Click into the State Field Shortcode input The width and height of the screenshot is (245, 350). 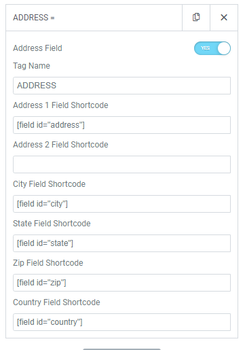(x=121, y=243)
